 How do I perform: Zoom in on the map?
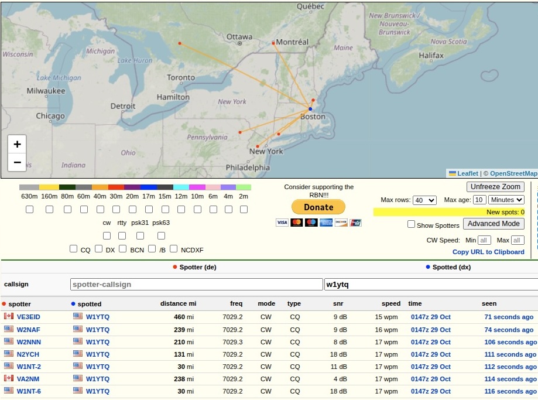coord(17,144)
